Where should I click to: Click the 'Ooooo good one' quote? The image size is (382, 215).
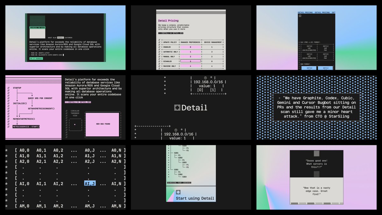click(x=316, y=163)
